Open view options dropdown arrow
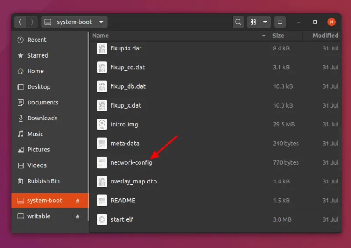Screen dimensions: 351x248 tap(265, 22)
